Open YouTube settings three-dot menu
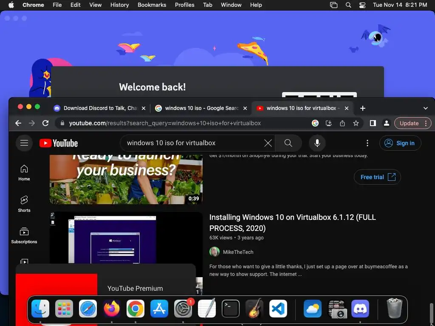 (367, 143)
